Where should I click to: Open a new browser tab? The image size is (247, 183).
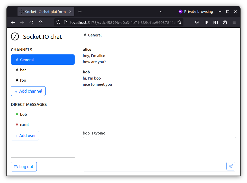[80, 11]
